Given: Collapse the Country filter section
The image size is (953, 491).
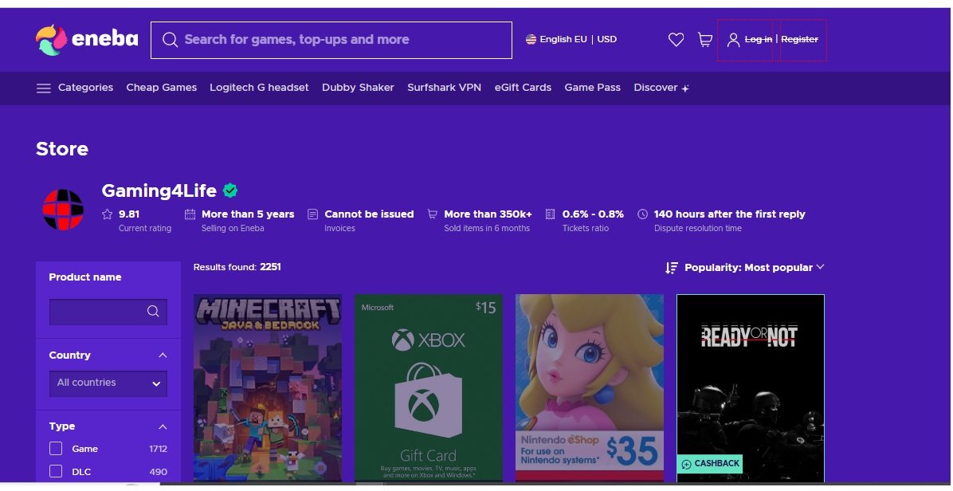Looking at the screenshot, I should coord(163,355).
